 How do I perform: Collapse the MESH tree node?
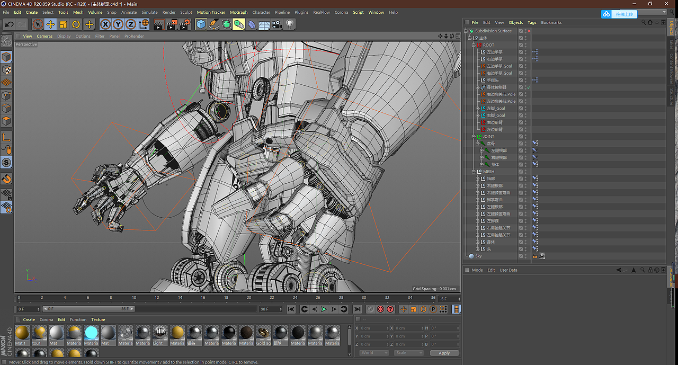[474, 172]
